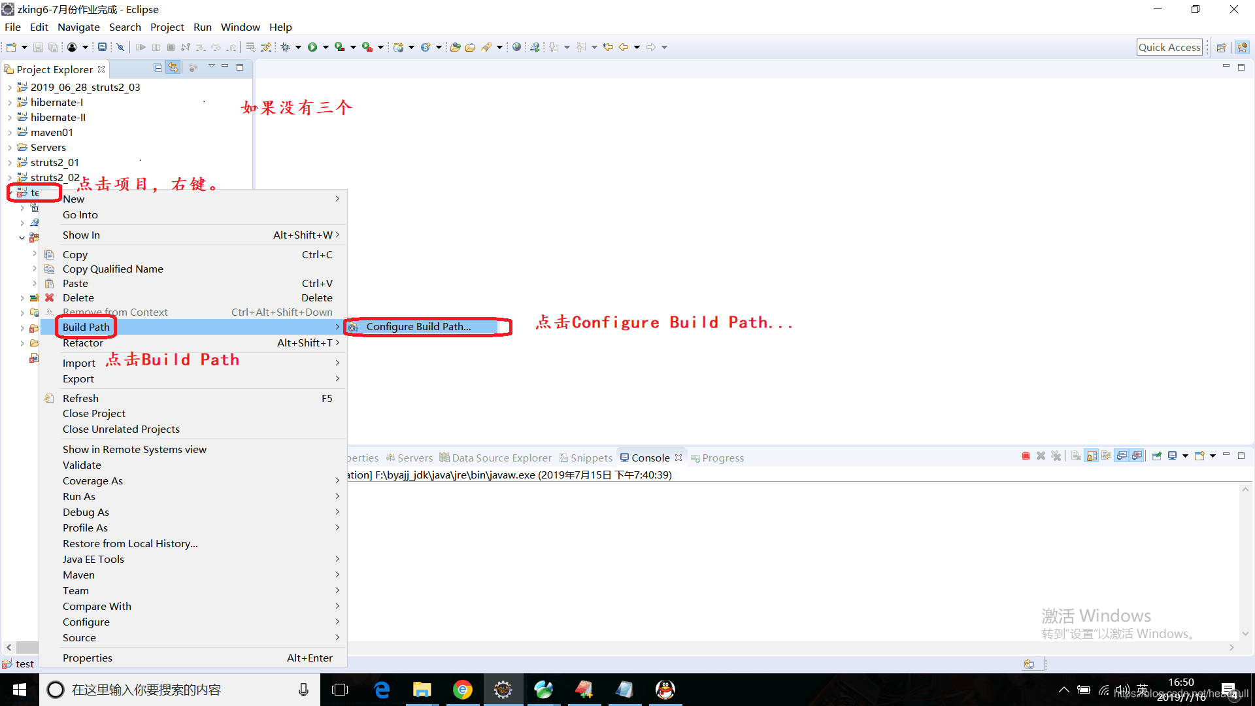Click the Quick Access search field

tap(1169, 47)
